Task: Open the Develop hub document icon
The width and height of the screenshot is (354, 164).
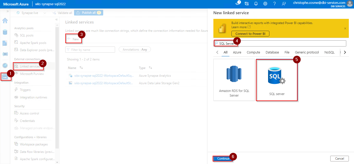Action: [x=5, y=43]
